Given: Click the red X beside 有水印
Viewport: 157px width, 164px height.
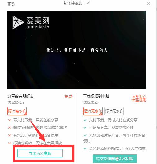Looking at the screenshot, I should [9, 135].
